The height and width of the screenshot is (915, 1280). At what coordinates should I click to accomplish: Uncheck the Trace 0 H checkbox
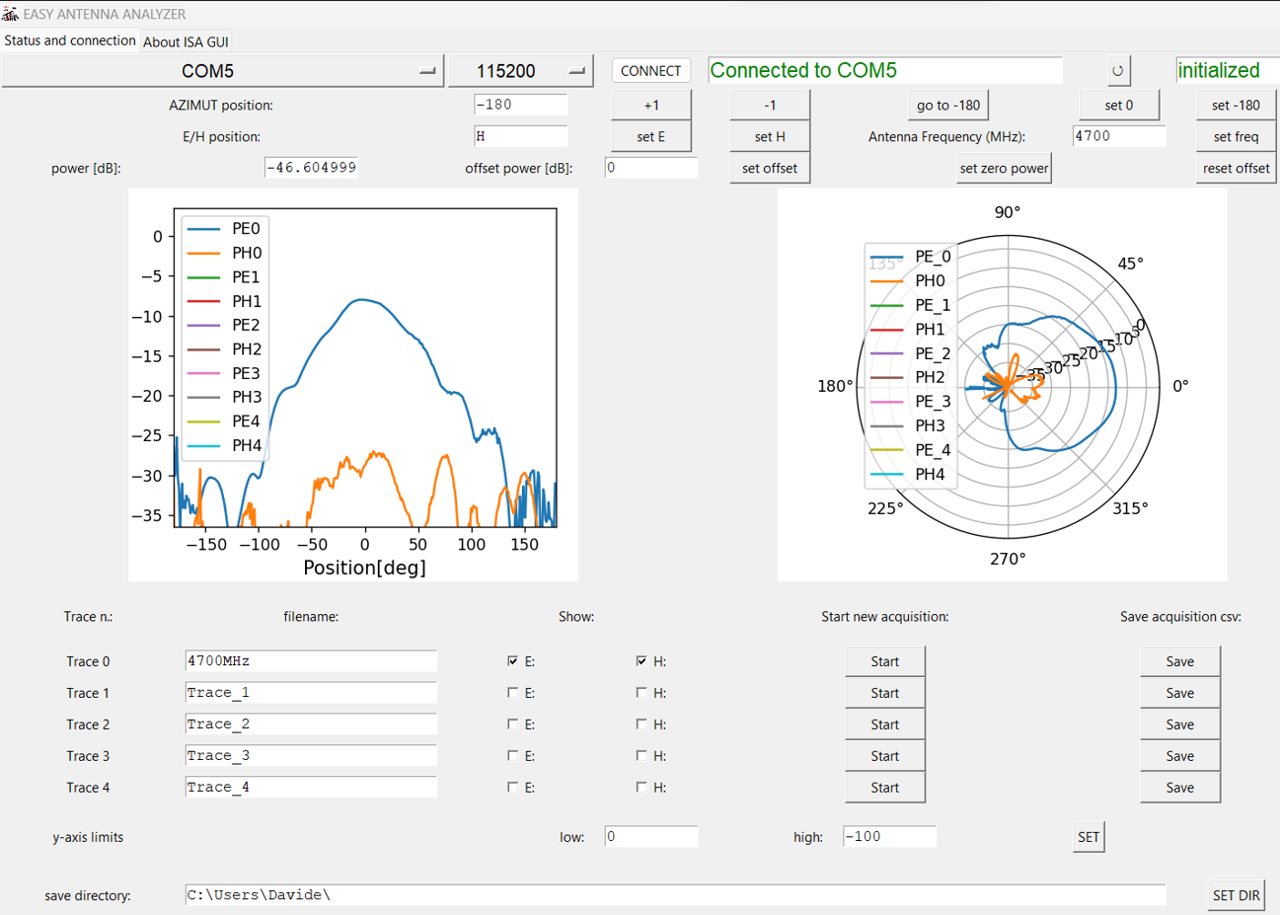pyautogui.click(x=641, y=661)
